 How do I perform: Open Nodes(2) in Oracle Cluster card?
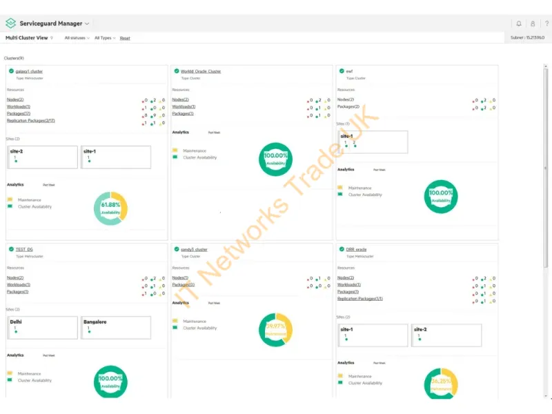180,99
